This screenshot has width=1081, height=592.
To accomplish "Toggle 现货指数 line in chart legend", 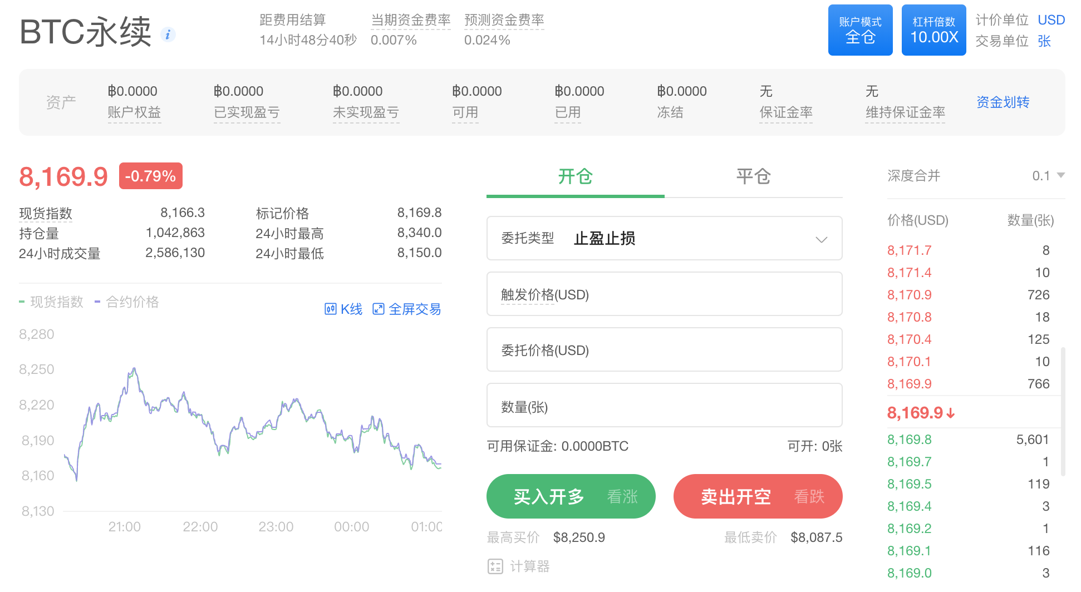I will [51, 302].
